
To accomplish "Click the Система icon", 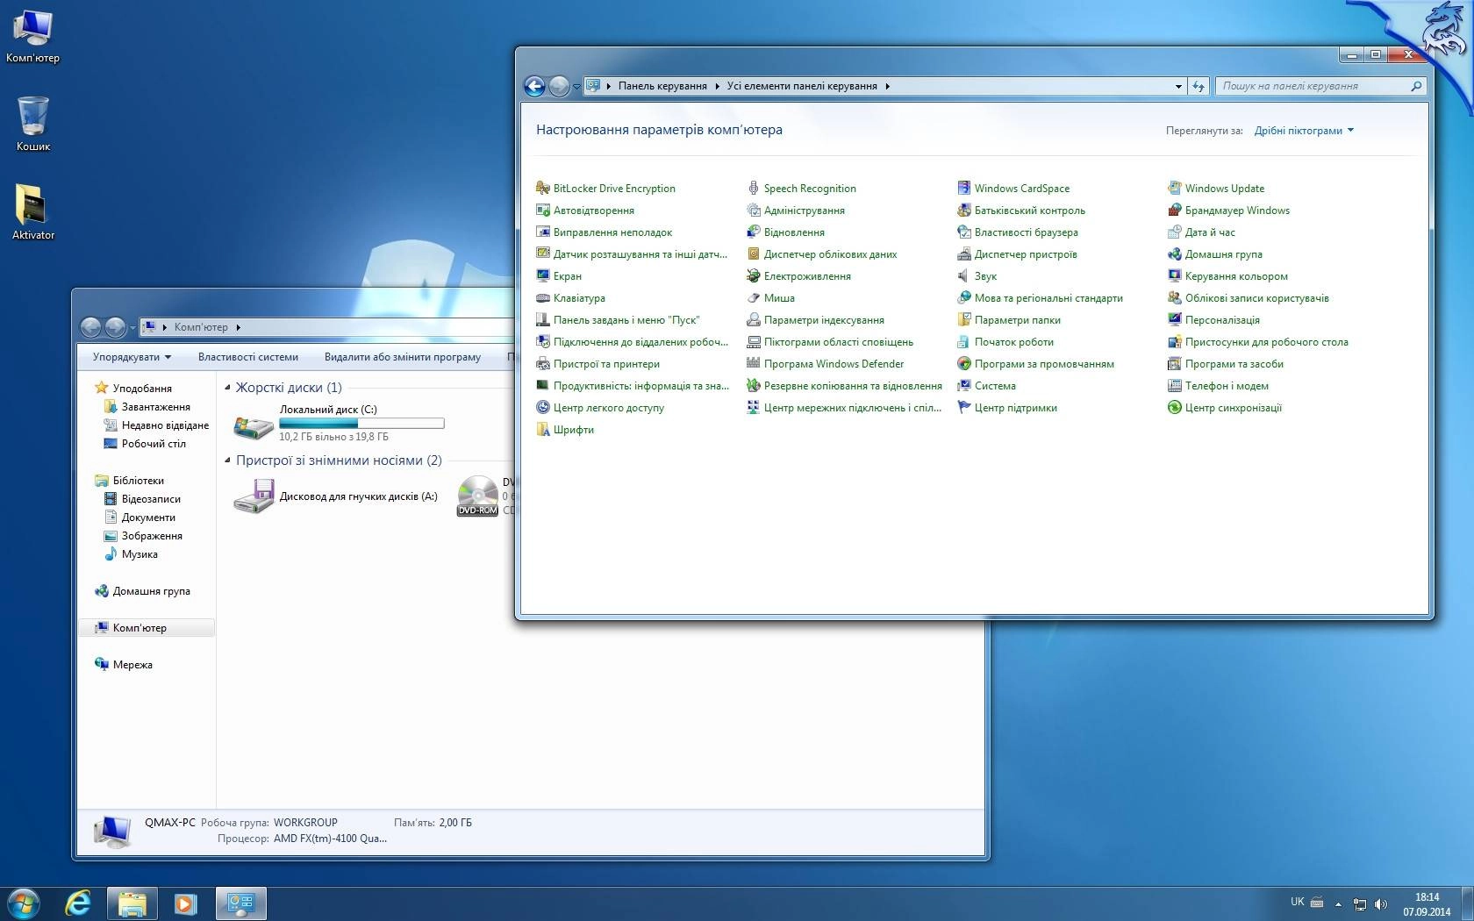I will [x=963, y=385].
